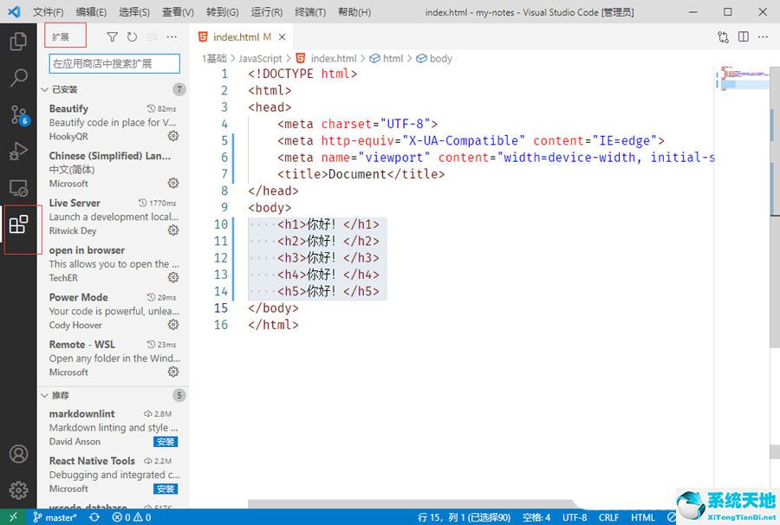Click the extensions search input field
This screenshot has height=525, width=780.
(111, 63)
